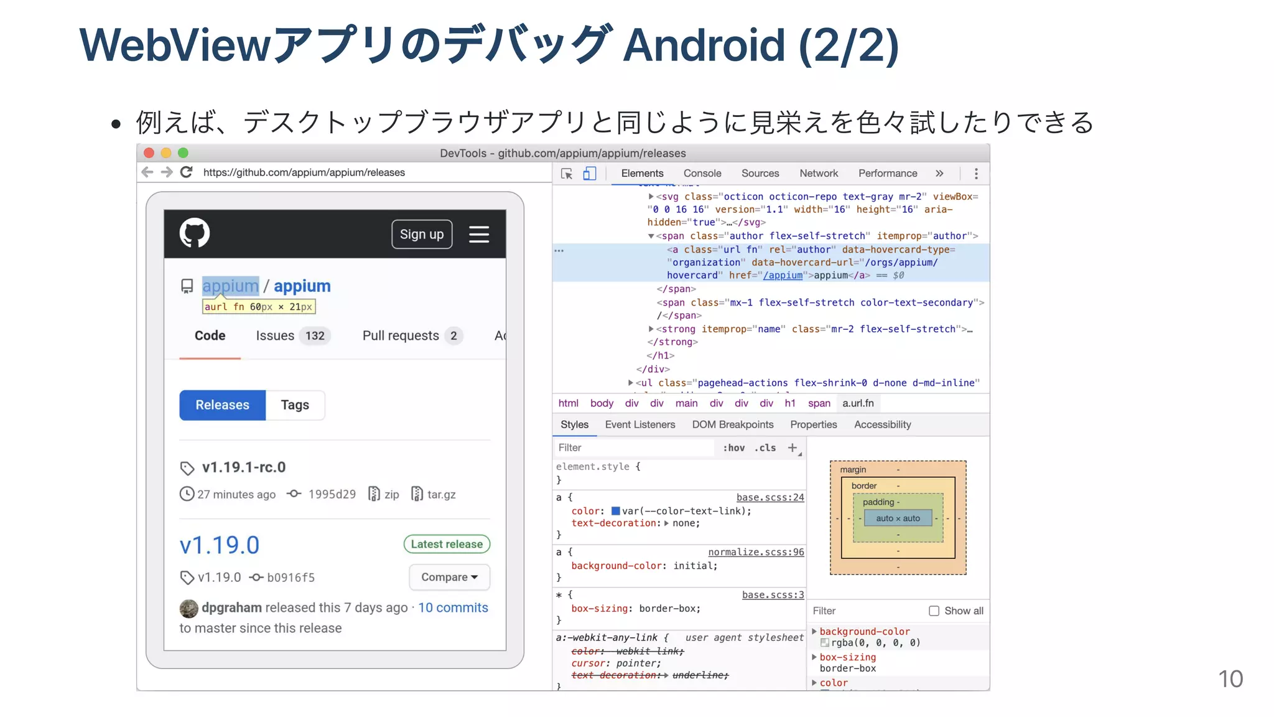Click the browser forward arrow icon
The image size is (1274, 717).
coord(167,172)
